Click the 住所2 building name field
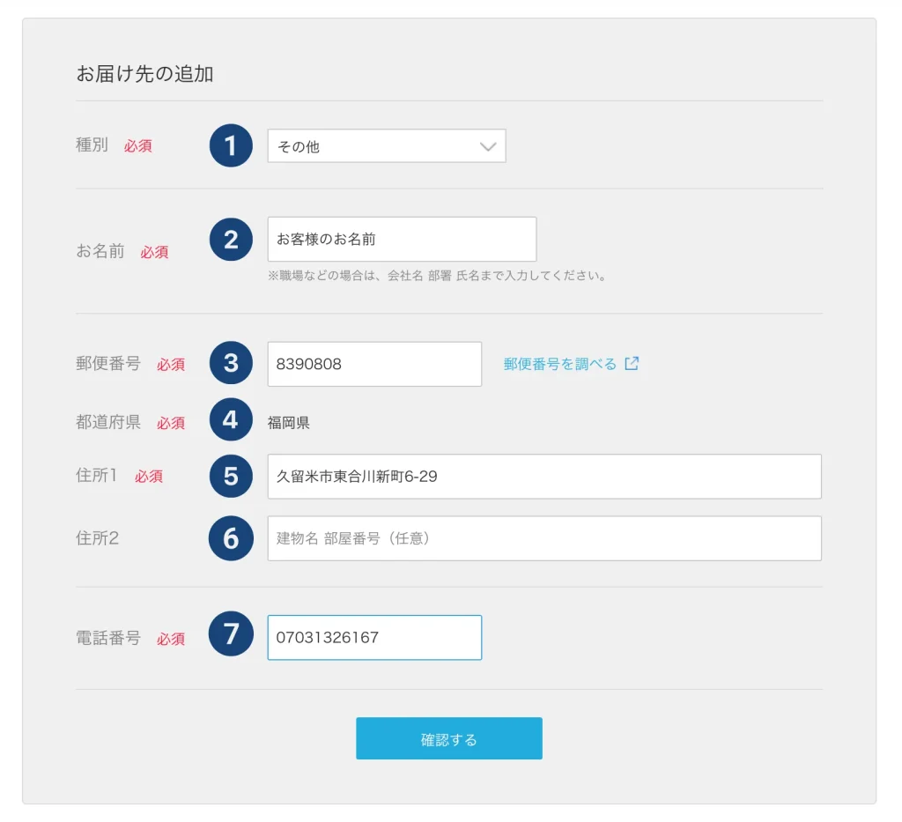902x822 pixels. click(x=544, y=538)
